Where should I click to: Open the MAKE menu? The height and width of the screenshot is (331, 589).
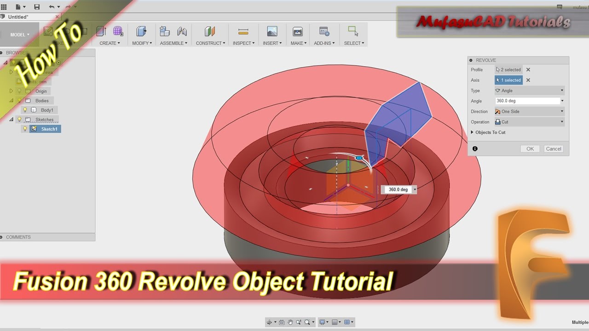point(299,43)
